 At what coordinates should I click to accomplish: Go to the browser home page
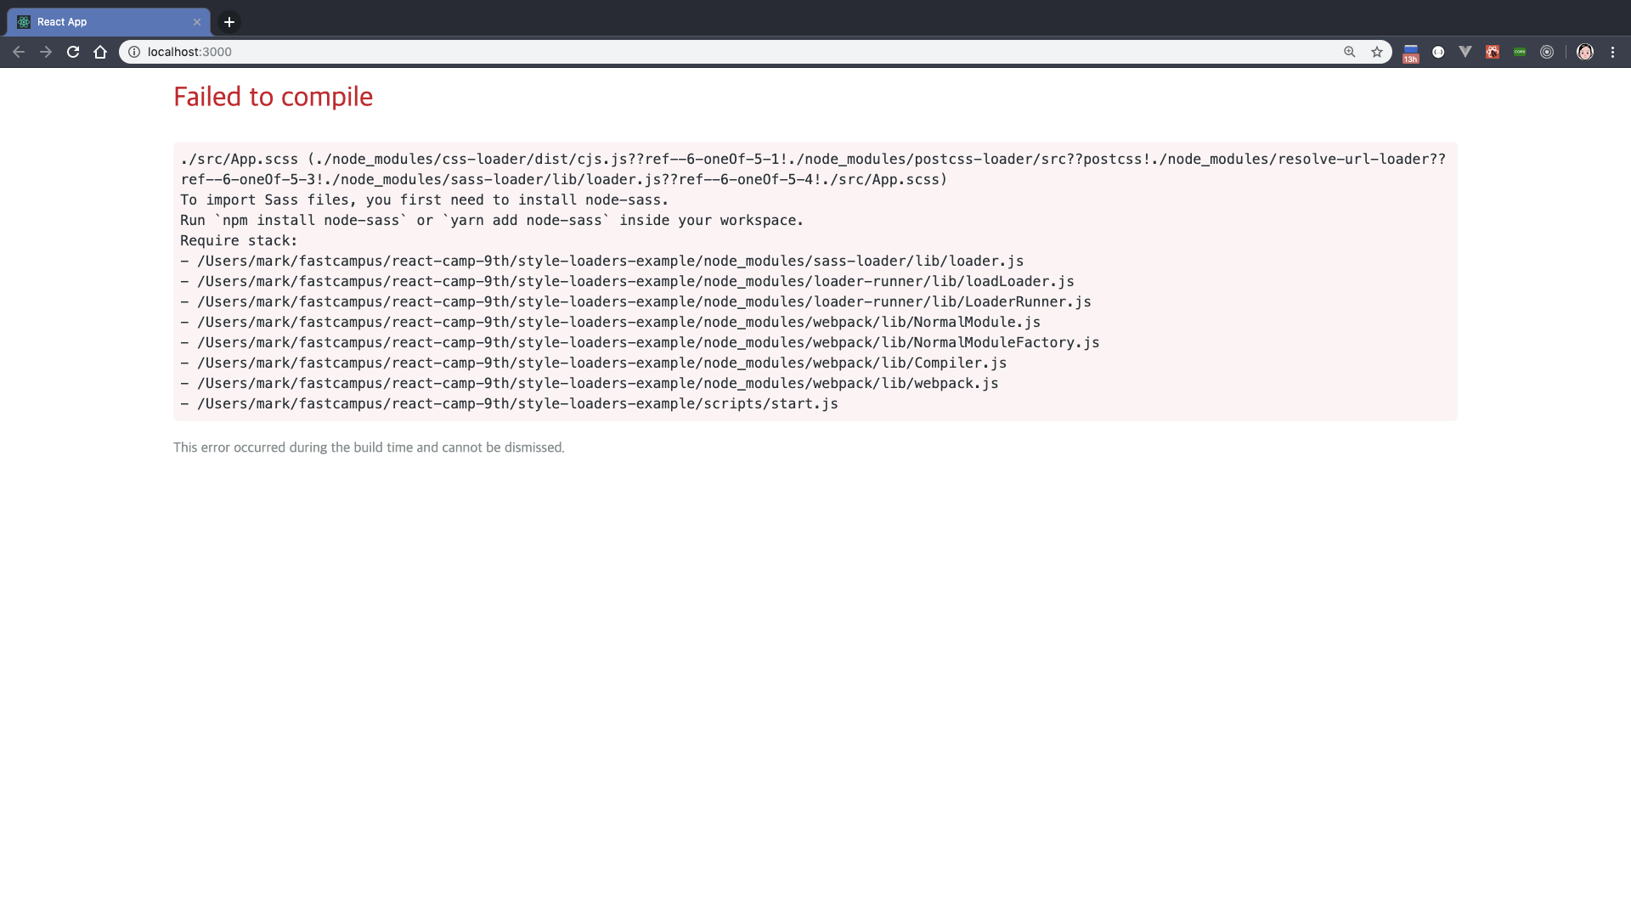[x=100, y=52]
